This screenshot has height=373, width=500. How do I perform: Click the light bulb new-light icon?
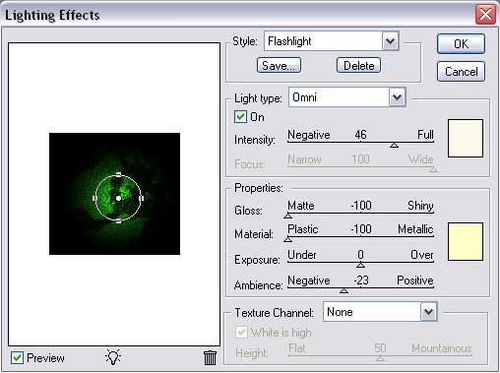(113, 357)
